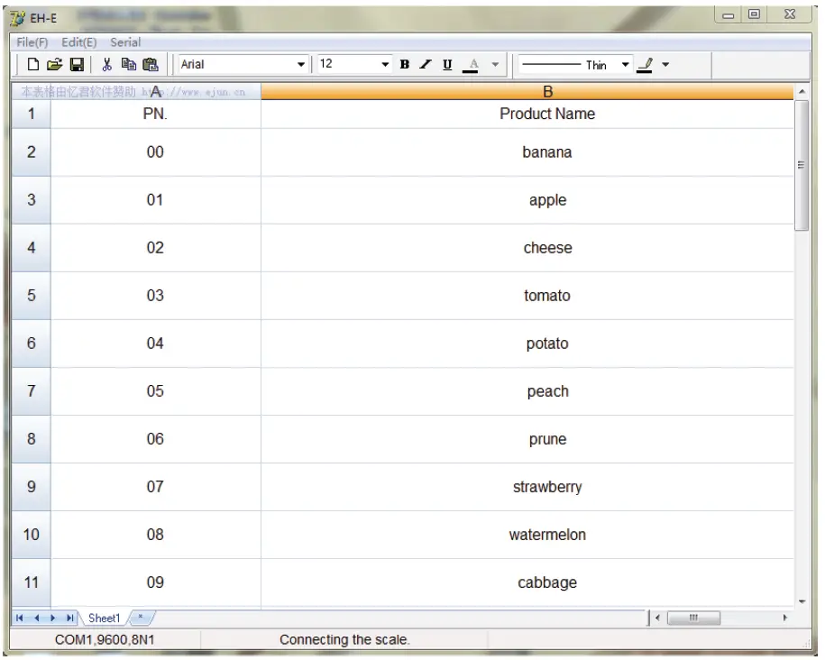Select the cell containing 'peach'
The height and width of the screenshot is (660, 825).
tap(527, 391)
